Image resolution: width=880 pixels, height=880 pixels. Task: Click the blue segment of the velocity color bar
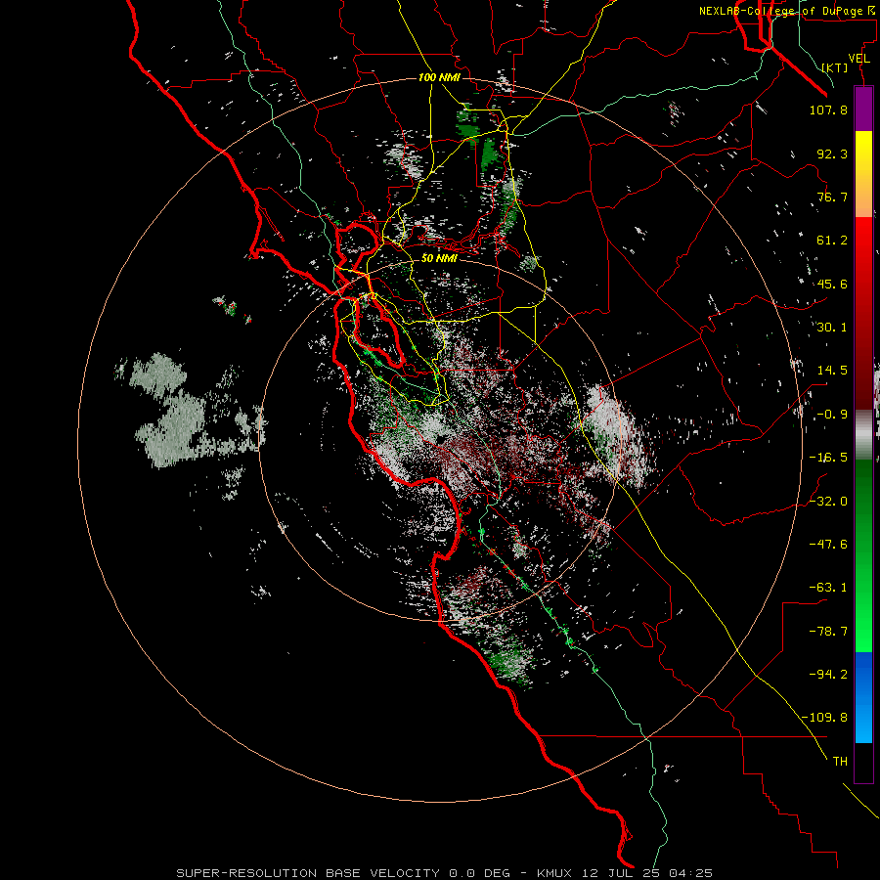coord(863,697)
